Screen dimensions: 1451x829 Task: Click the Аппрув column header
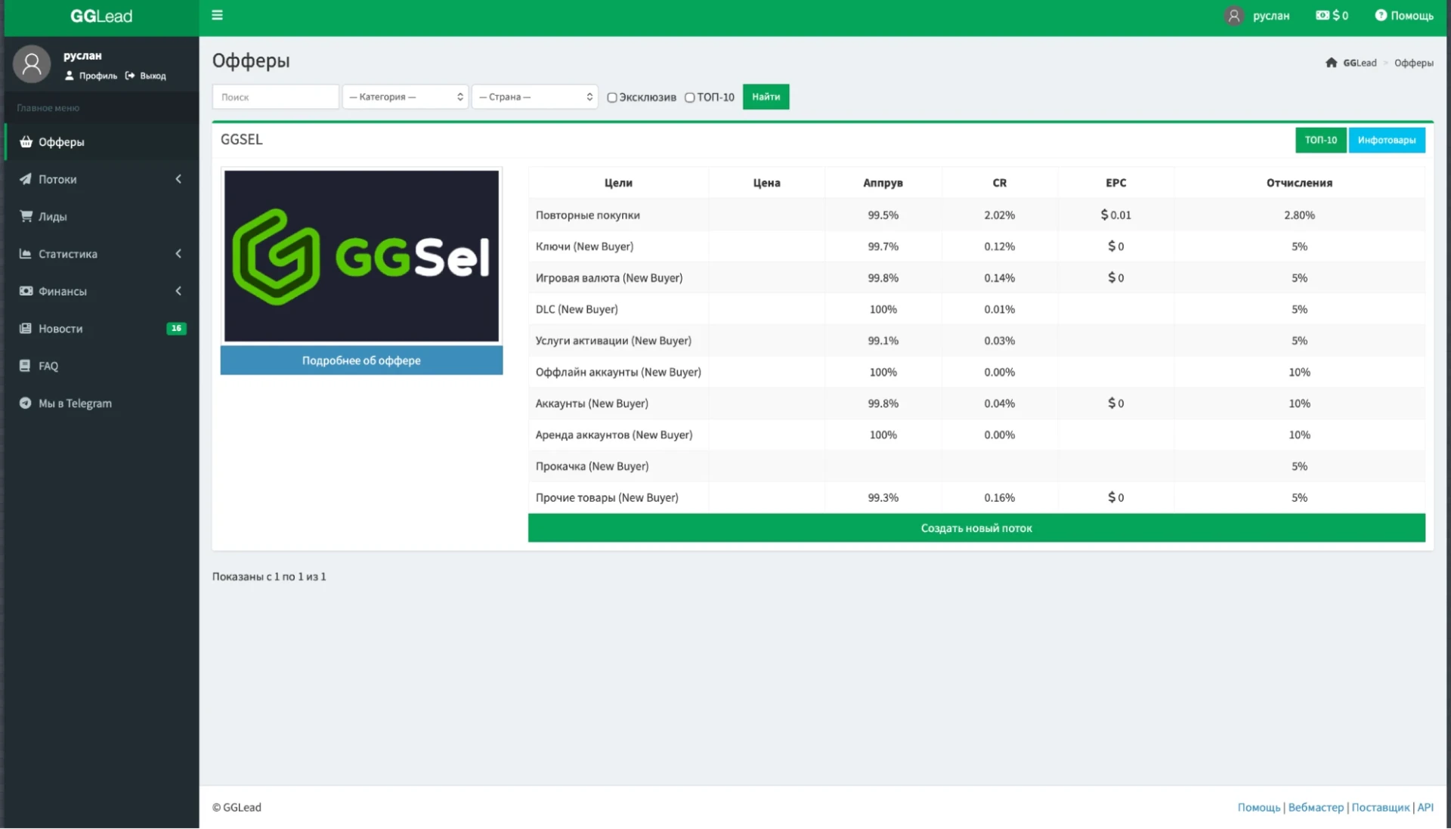883,183
